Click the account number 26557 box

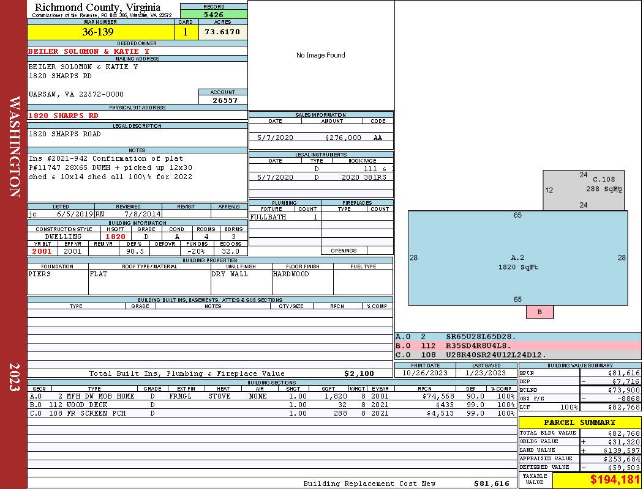(223, 100)
